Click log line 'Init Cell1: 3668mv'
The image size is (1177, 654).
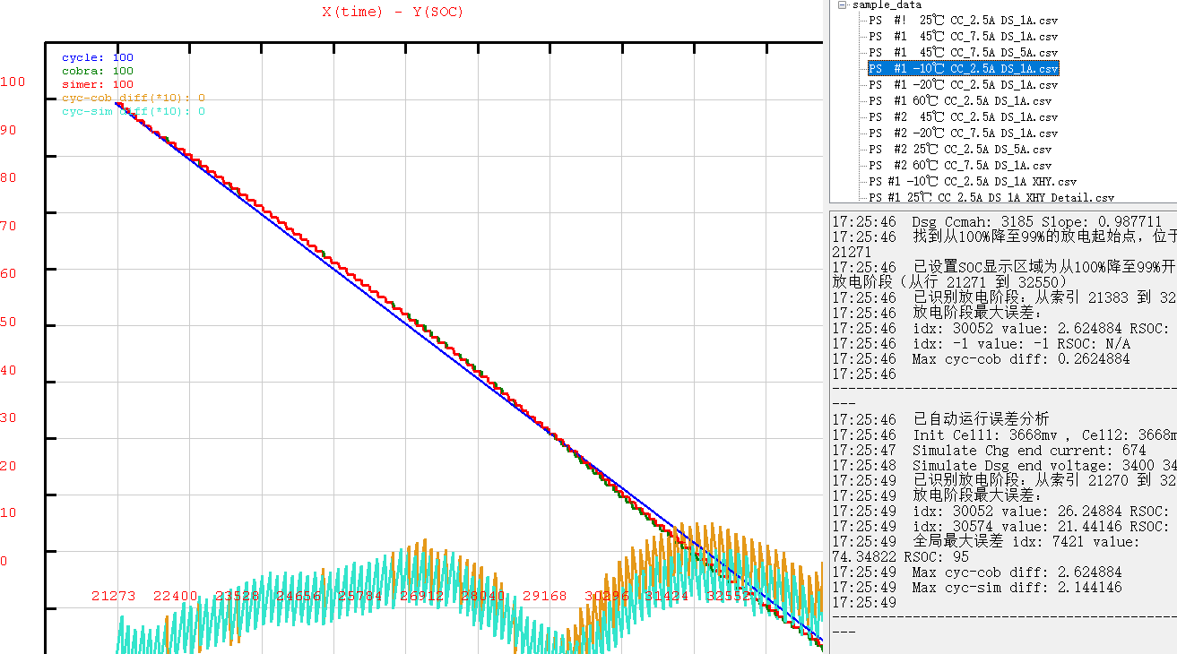pyautogui.click(x=1004, y=435)
